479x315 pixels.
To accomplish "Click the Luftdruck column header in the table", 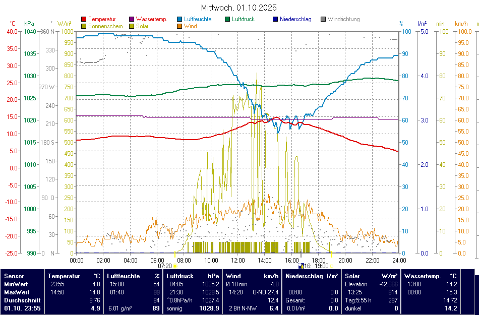I will pos(181,276).
